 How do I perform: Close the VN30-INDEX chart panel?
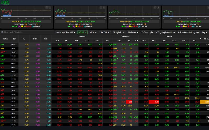(104, 8)
